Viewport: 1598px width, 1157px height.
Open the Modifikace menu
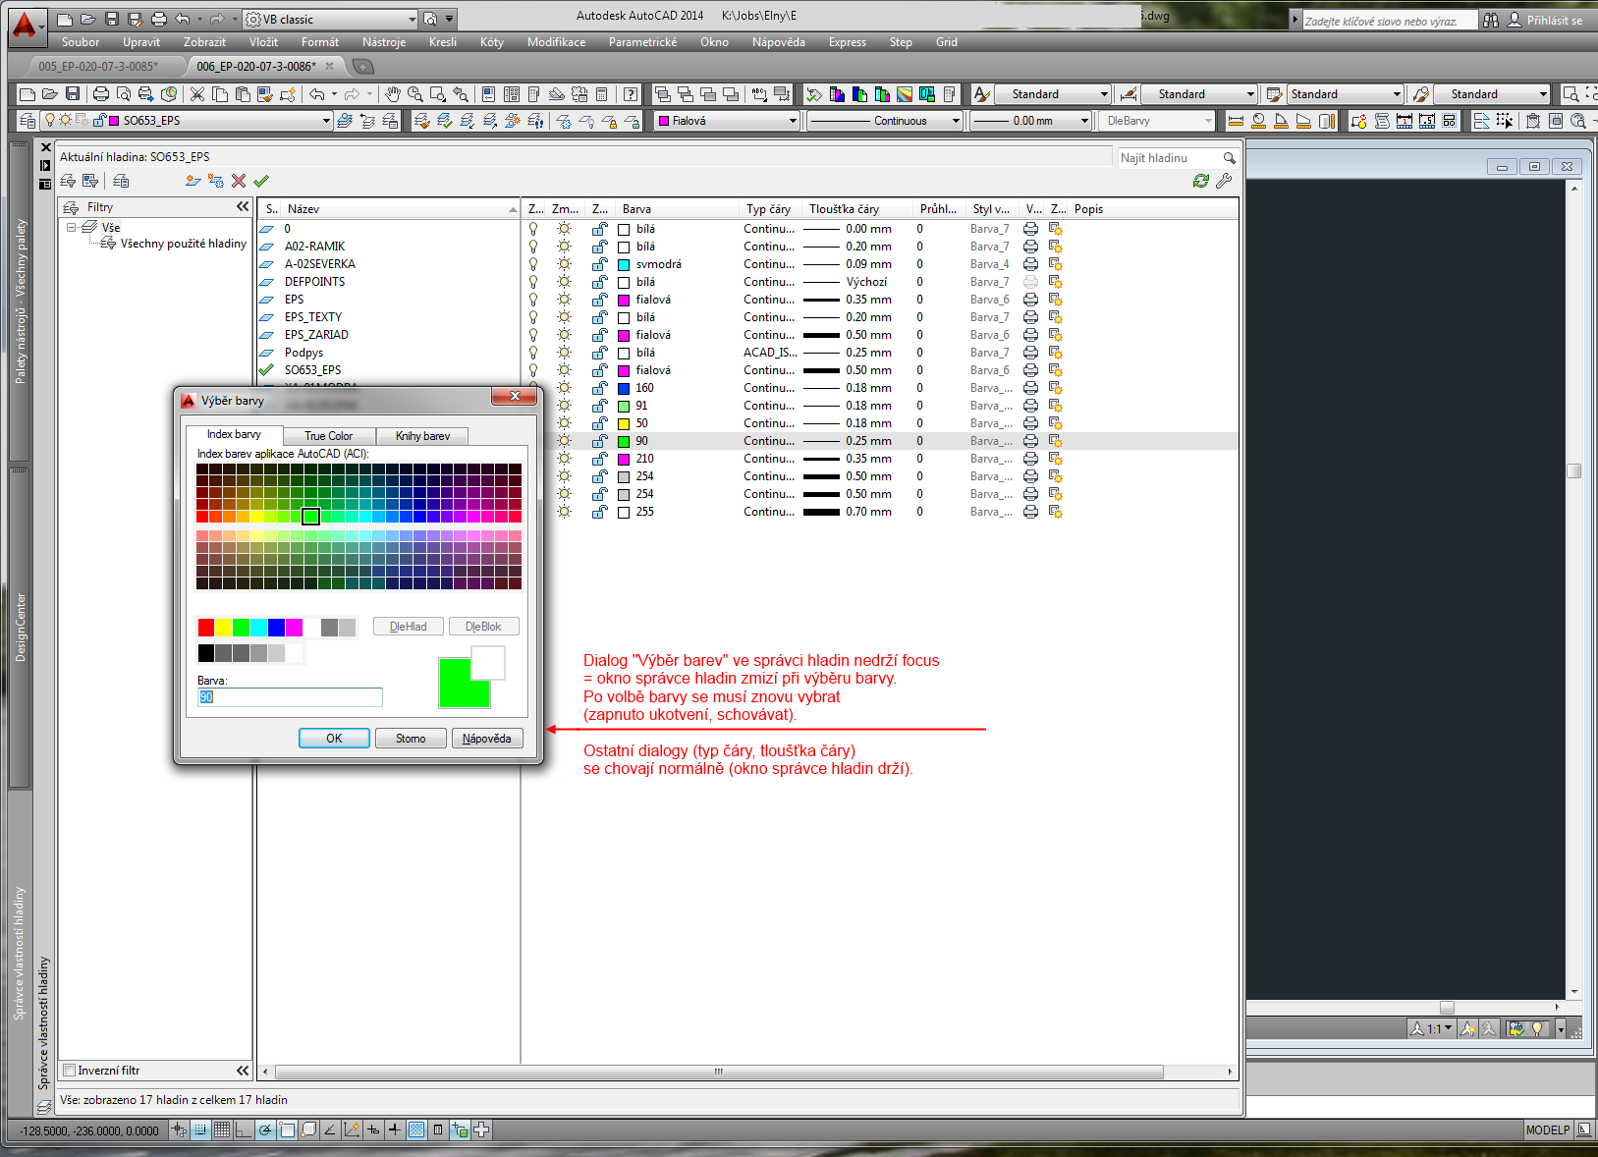pyautogui.click(x=556, y=42)
